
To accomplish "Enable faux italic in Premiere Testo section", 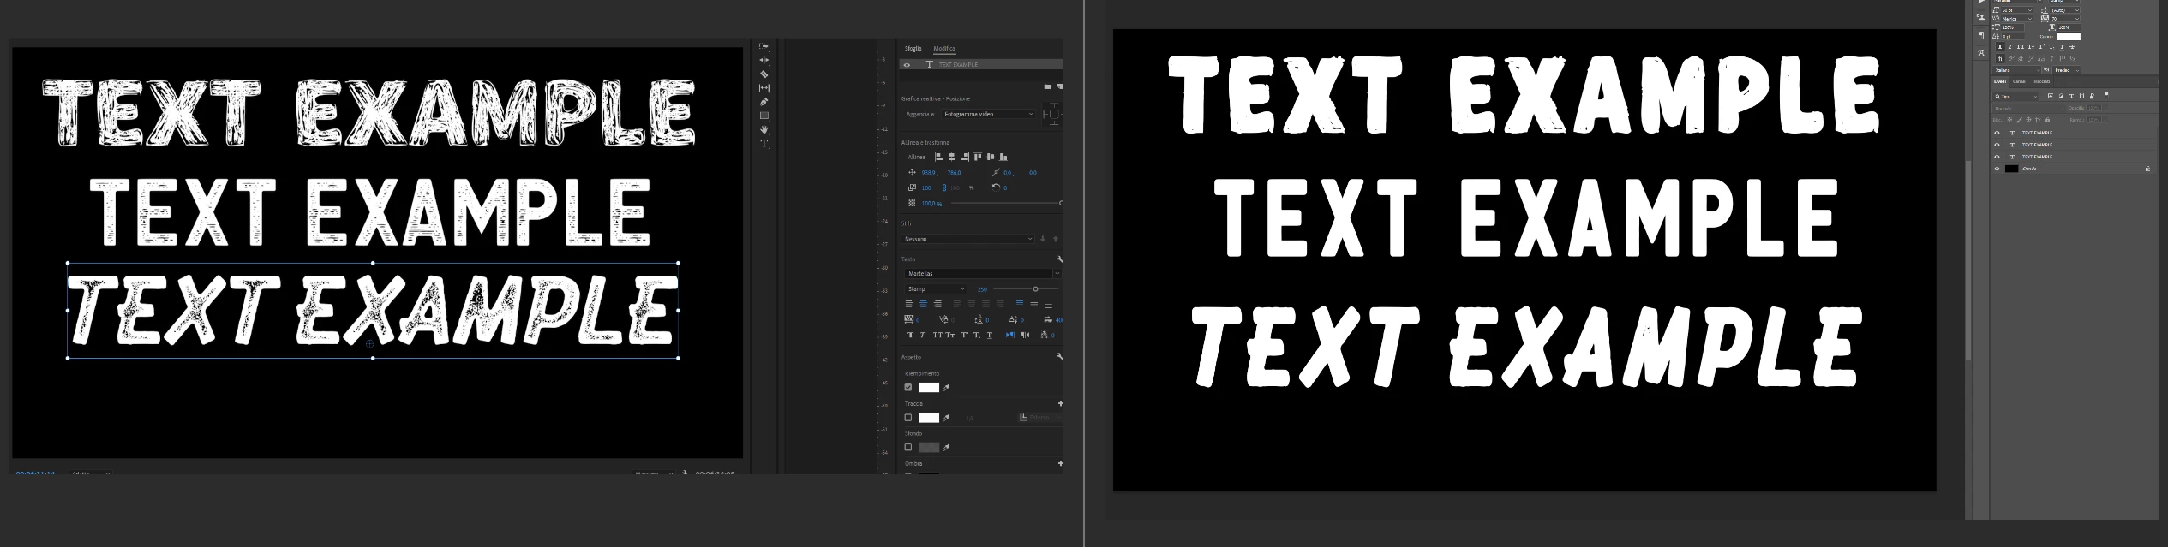I will pos(923,335).
